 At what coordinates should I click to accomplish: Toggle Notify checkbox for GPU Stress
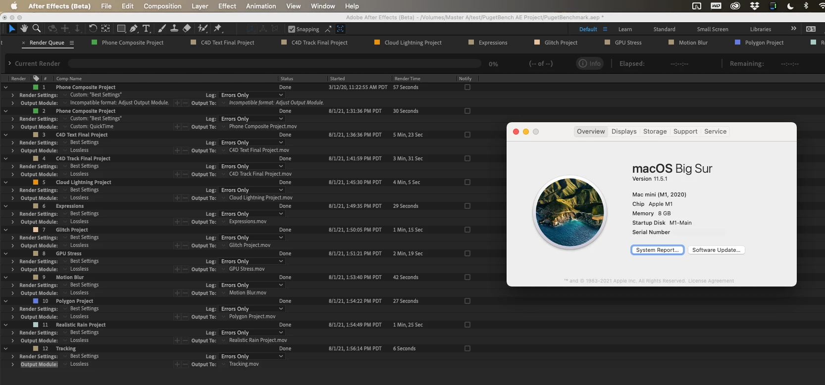(x=467, y=253)
